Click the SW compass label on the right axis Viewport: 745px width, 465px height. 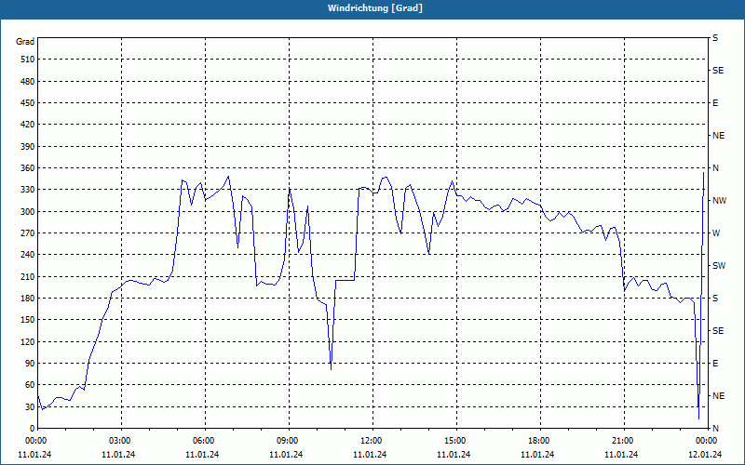(719, 266)
